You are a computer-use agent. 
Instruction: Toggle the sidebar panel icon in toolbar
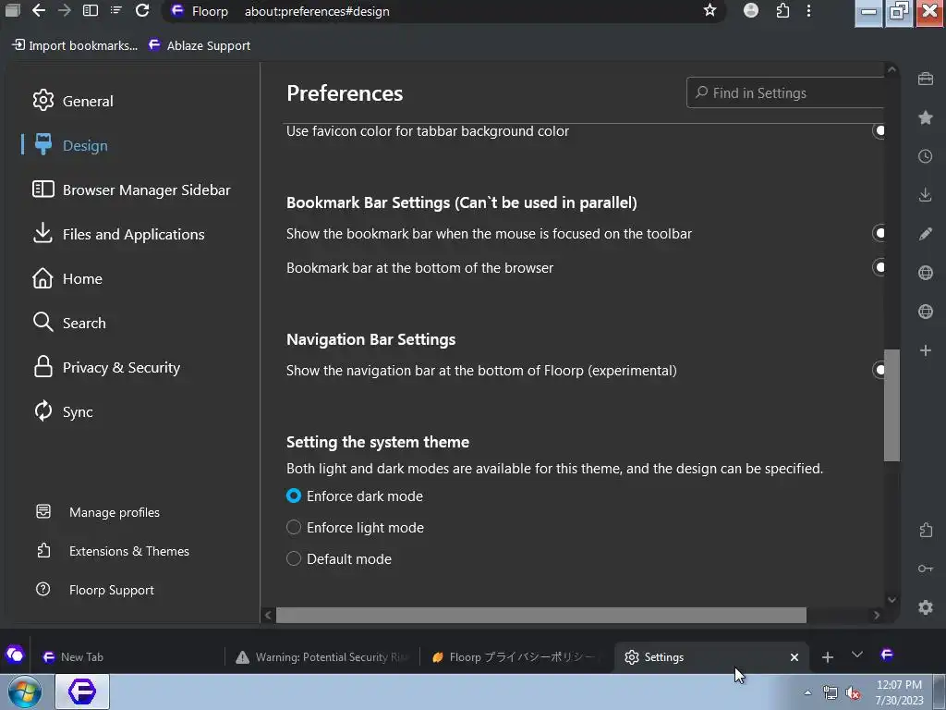[x=91, y=10]
